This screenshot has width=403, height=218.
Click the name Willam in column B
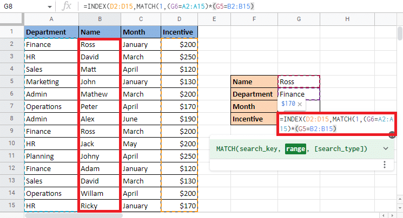pos(99,193)
